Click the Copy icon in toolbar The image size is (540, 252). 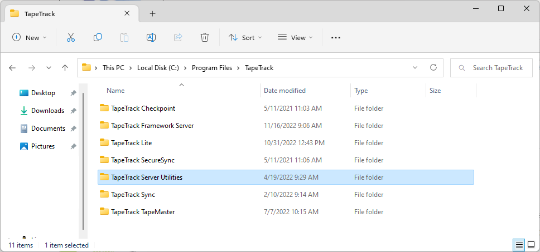click(x=98, y=37)
